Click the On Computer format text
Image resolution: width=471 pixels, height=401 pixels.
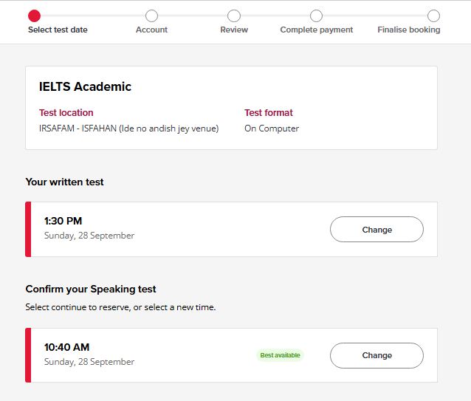(x=272, y=128)
